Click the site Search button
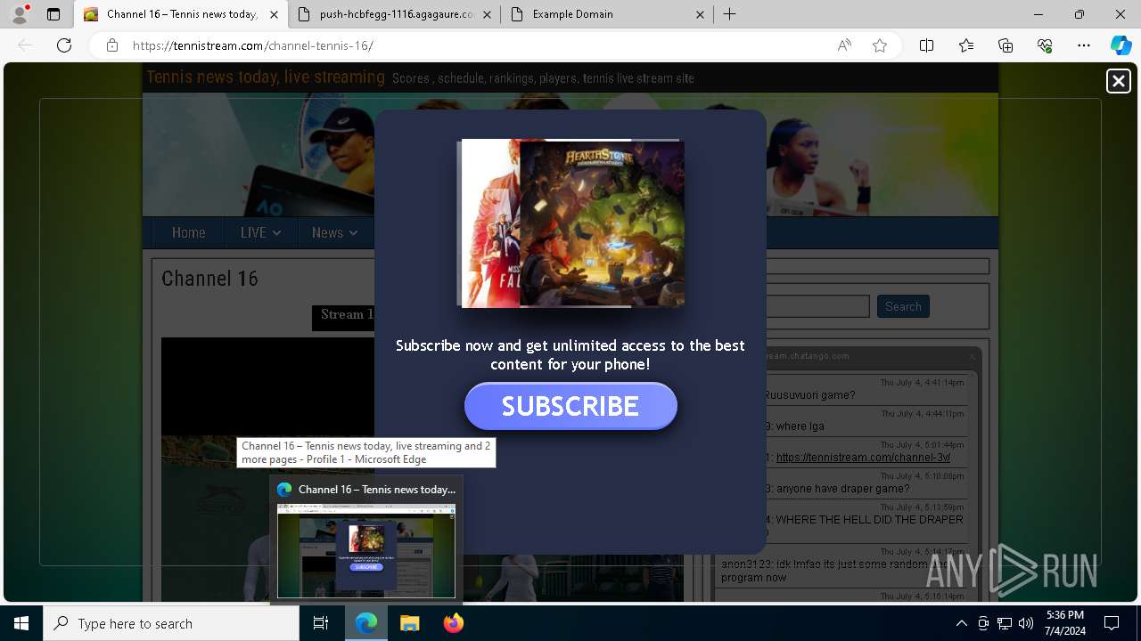The height and width of the screenshot is (641, 1141). pos(903,306)
